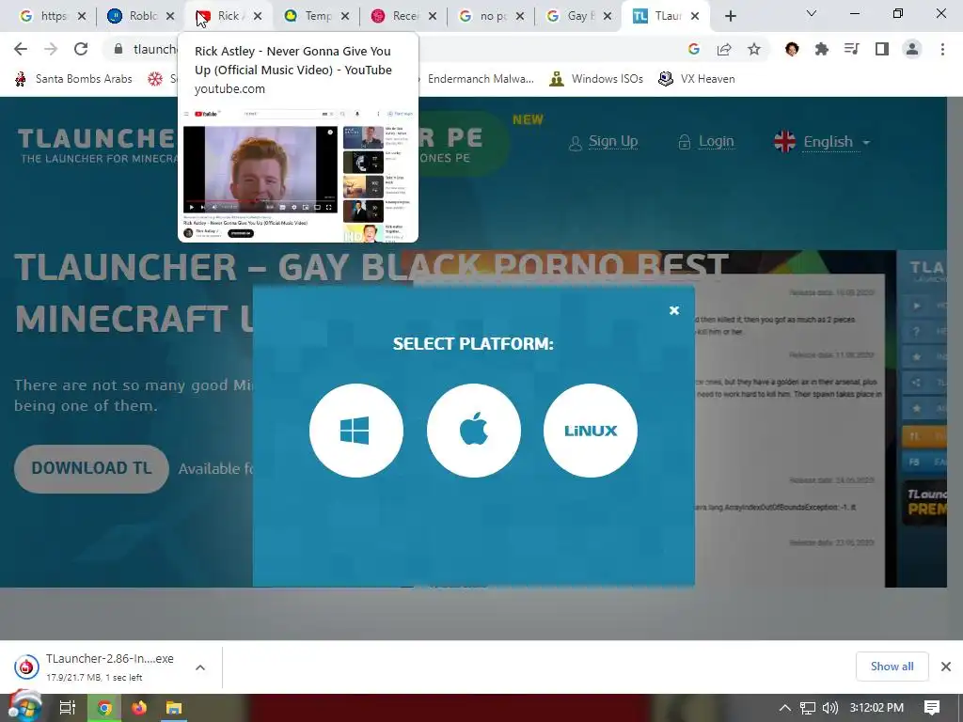Show hidden system tray icons
This screenshot has width=963, height=722.
(785, 708)
